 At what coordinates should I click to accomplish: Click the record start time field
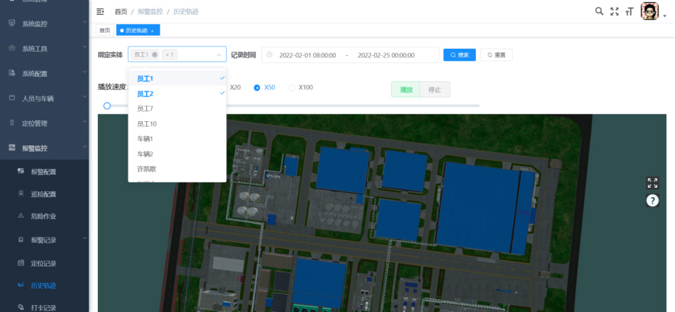coord(307,55)
